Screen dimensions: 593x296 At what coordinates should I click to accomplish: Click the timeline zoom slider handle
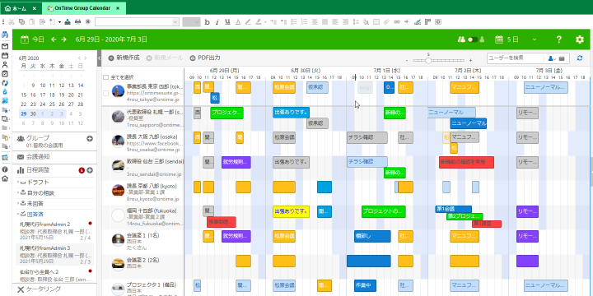tap(428, 60)
